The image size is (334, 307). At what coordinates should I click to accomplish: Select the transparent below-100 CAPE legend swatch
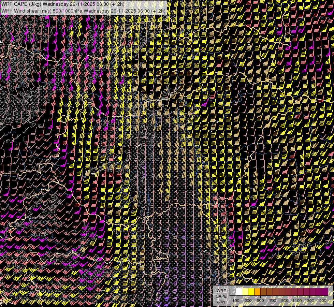[x=233, y=292]
